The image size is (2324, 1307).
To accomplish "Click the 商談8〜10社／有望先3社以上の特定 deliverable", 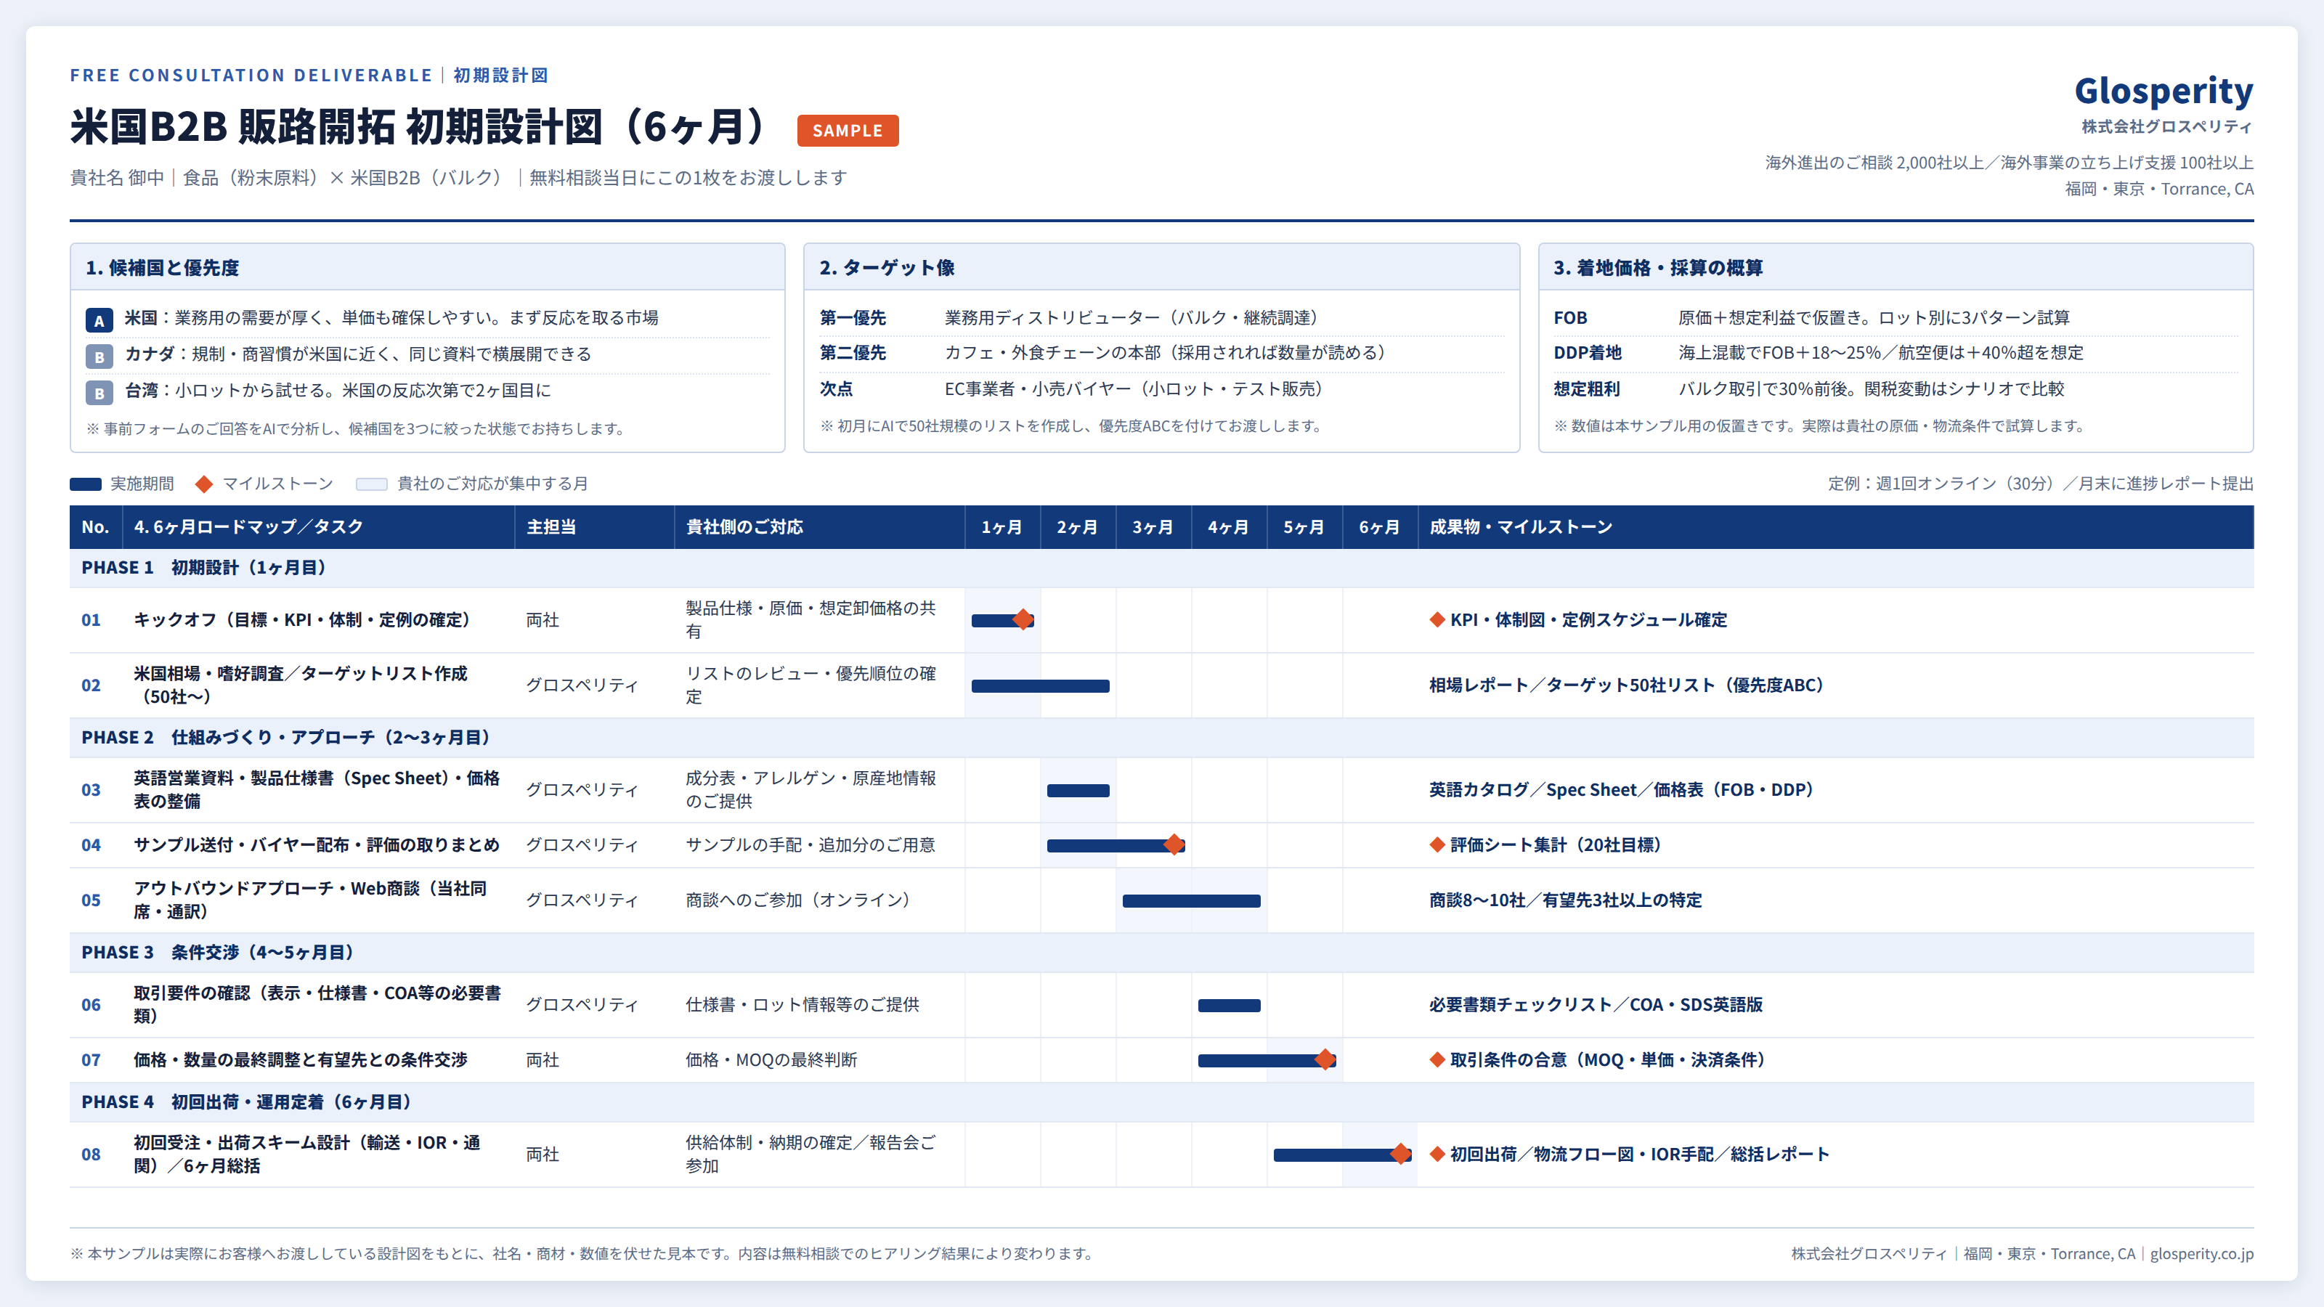I will click(1565, 900).
